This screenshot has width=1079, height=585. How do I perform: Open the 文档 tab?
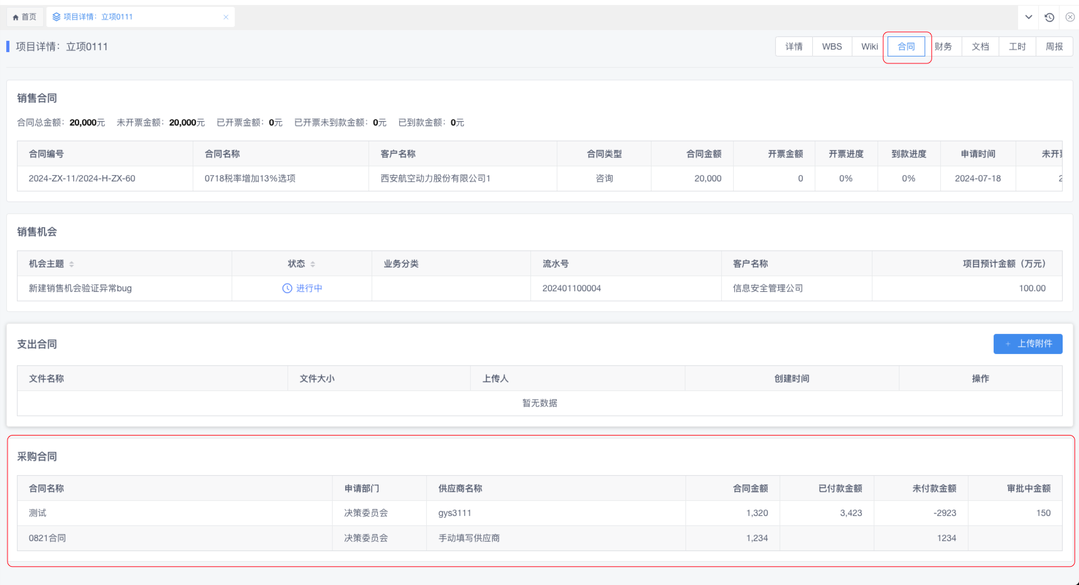tap(980, 46)
